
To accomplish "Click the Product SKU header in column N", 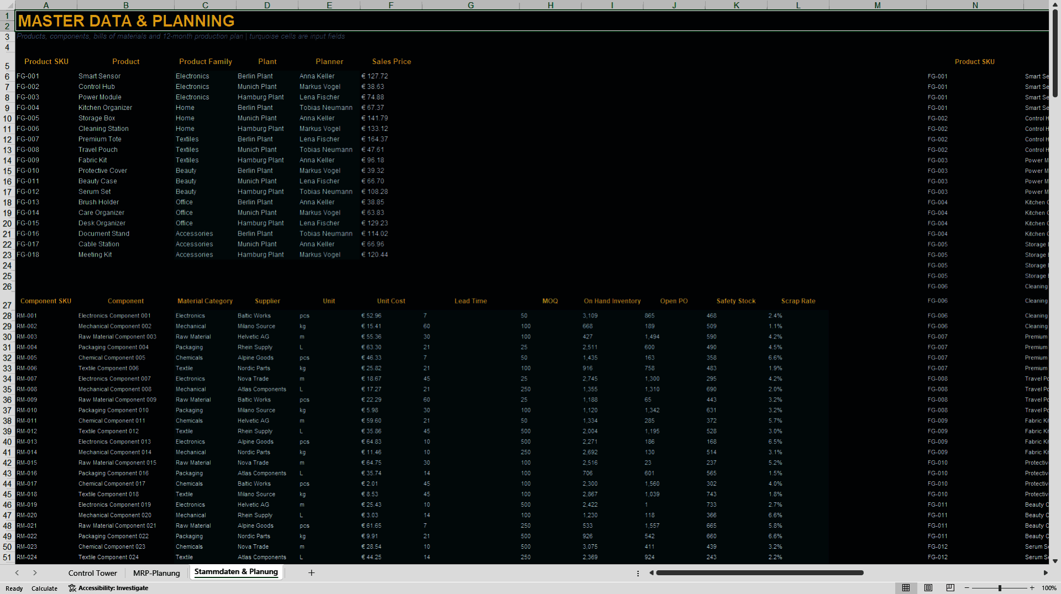I will tap(975, 62).
